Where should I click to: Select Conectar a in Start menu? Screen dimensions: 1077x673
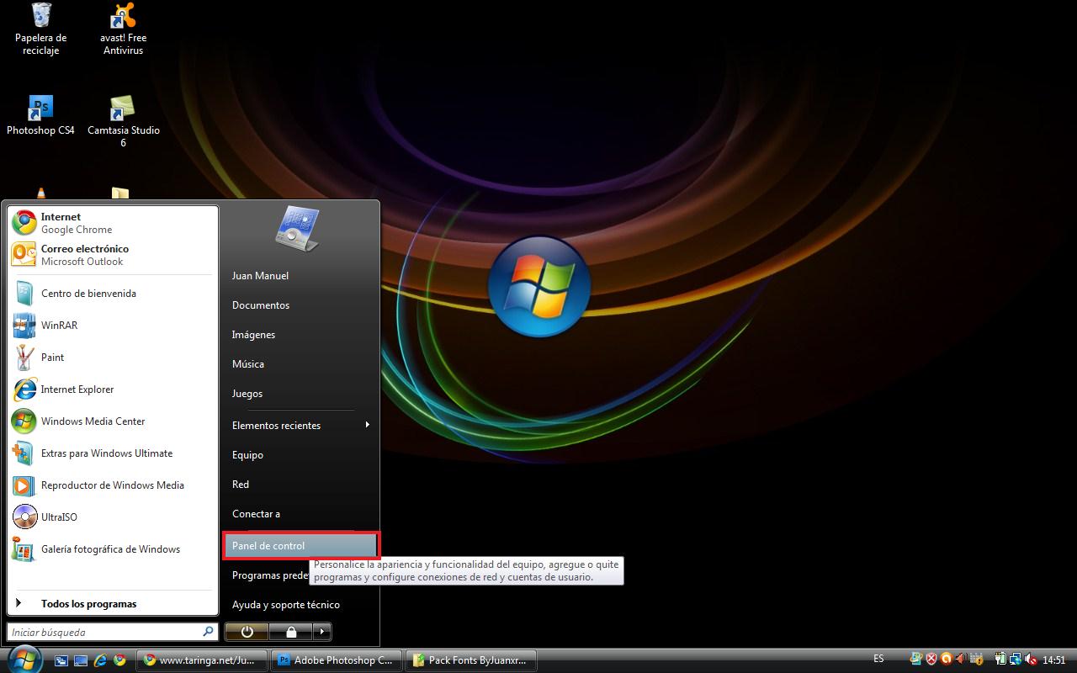(300, 514)
